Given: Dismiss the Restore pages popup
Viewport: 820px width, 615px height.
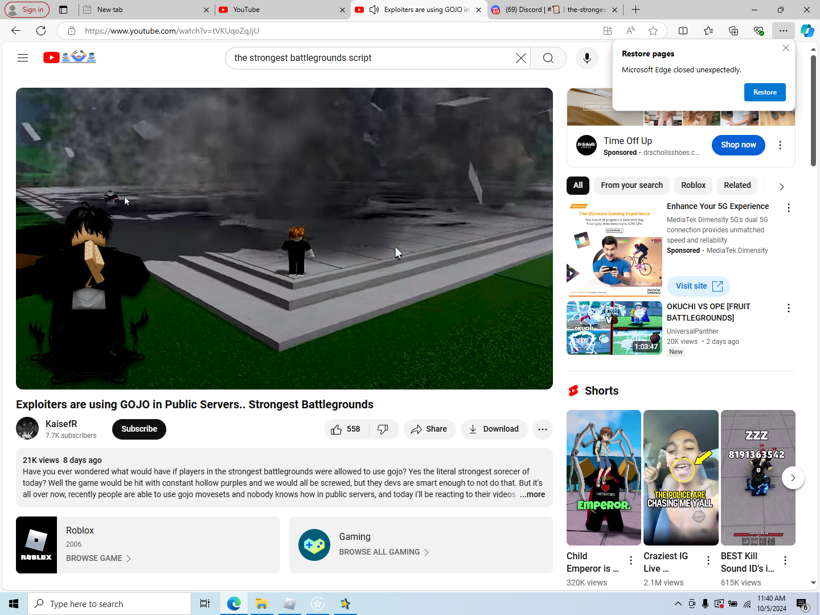Looking at the screenshot, I should (785, 48).
